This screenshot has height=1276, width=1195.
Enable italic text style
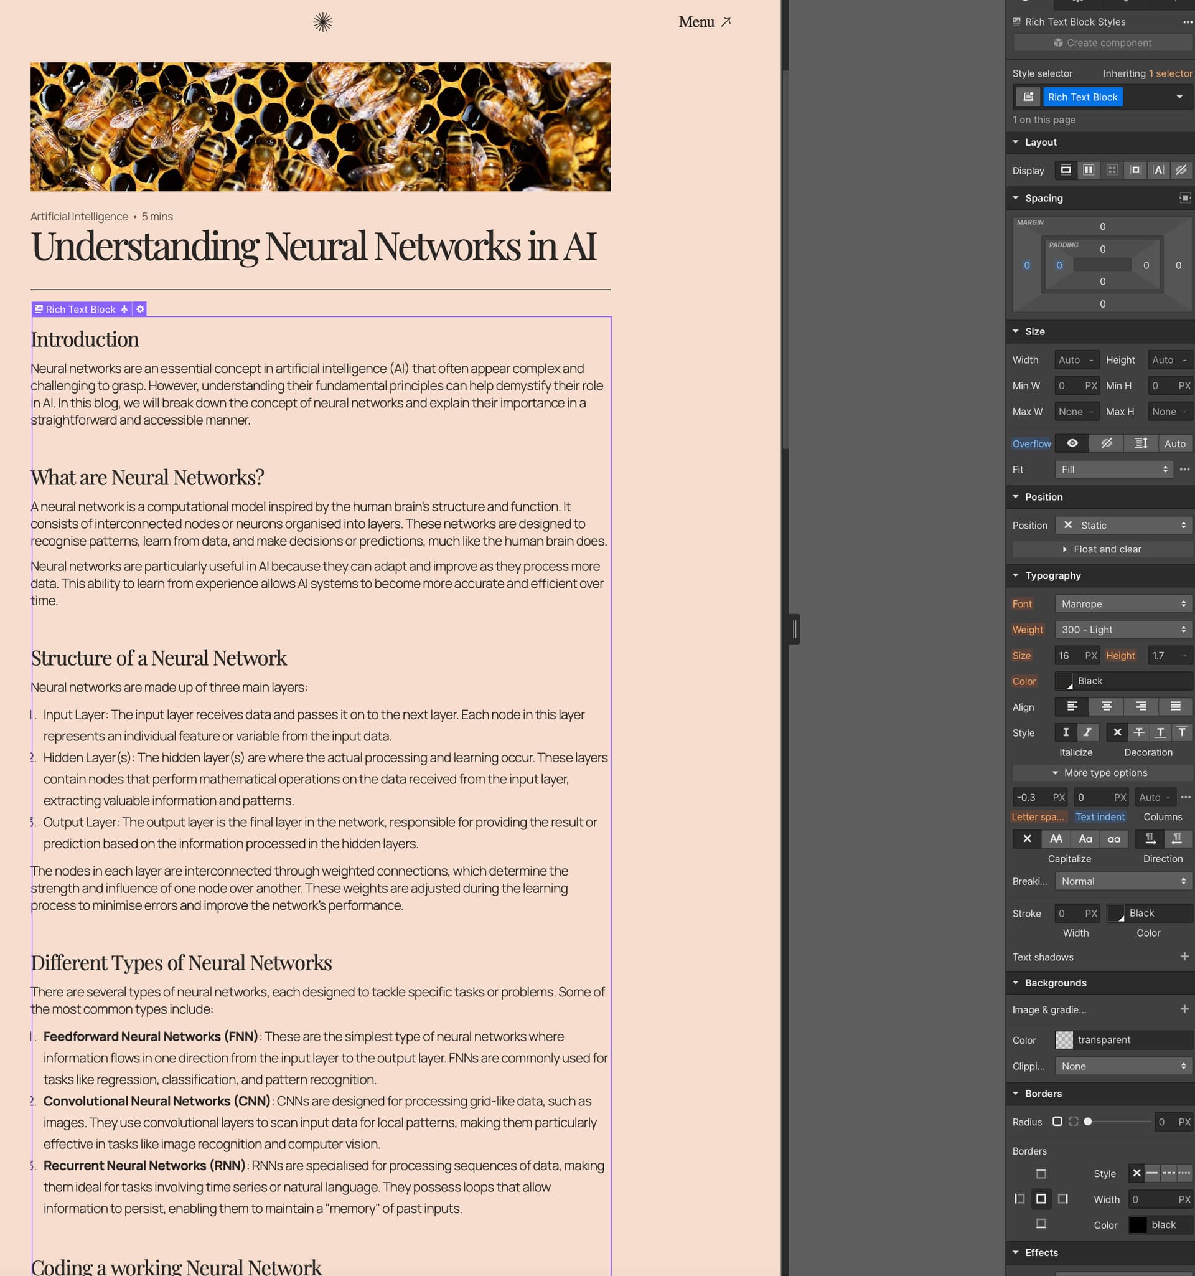[x=1087, y=732]
